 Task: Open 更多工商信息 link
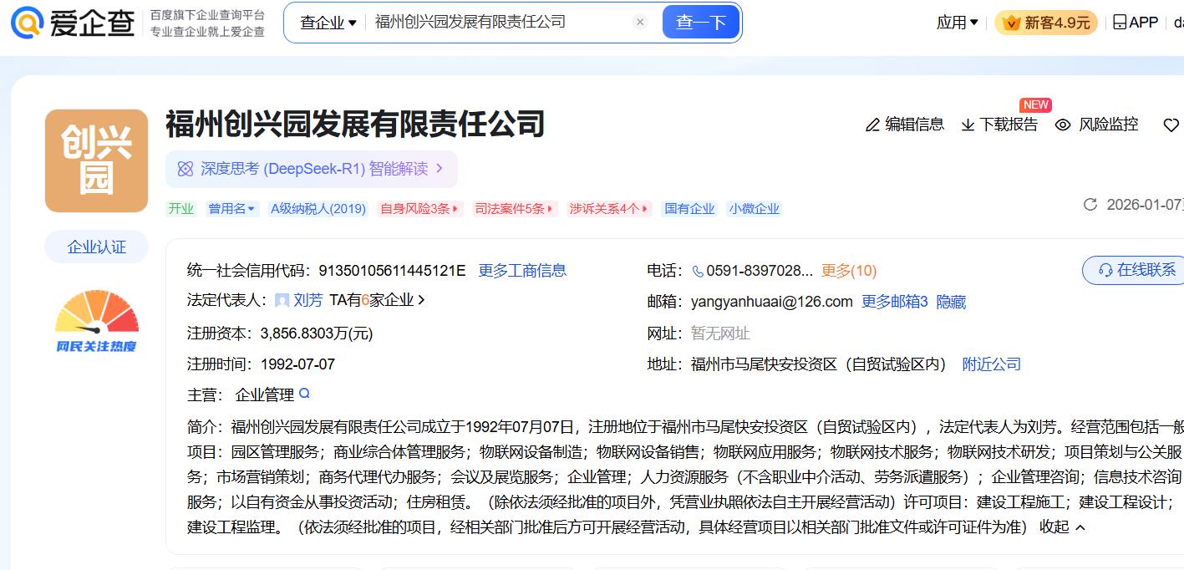coord(522,270)
